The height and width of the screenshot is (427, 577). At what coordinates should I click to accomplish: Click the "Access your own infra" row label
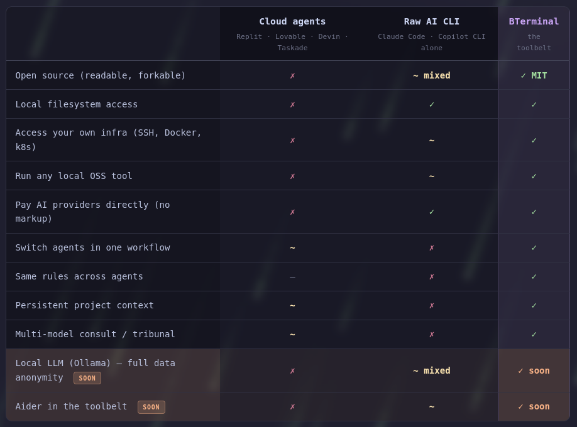[108, 140]
